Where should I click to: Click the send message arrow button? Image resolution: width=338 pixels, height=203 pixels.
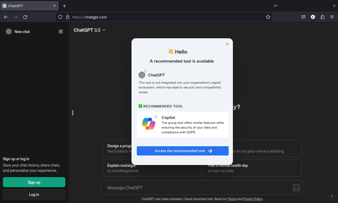(x=296, y=188)
